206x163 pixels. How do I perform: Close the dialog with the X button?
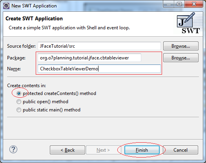pos(194,4)
